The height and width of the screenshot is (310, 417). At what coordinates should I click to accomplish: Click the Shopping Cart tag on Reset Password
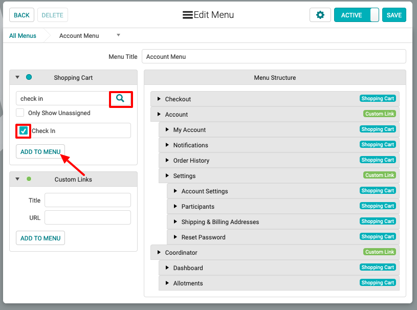click(x=378, y=237)
